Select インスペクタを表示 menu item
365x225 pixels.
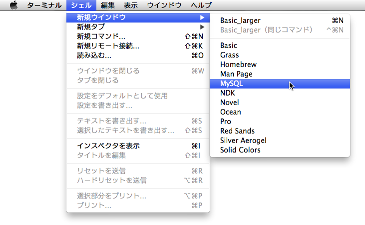pyautogui.click(x=138, y=146)
